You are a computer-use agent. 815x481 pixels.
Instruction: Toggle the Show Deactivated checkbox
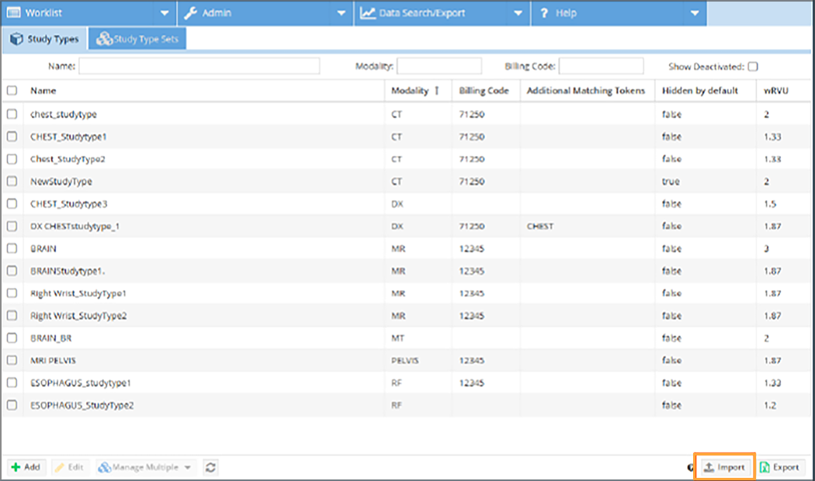[x=752, y=67]
